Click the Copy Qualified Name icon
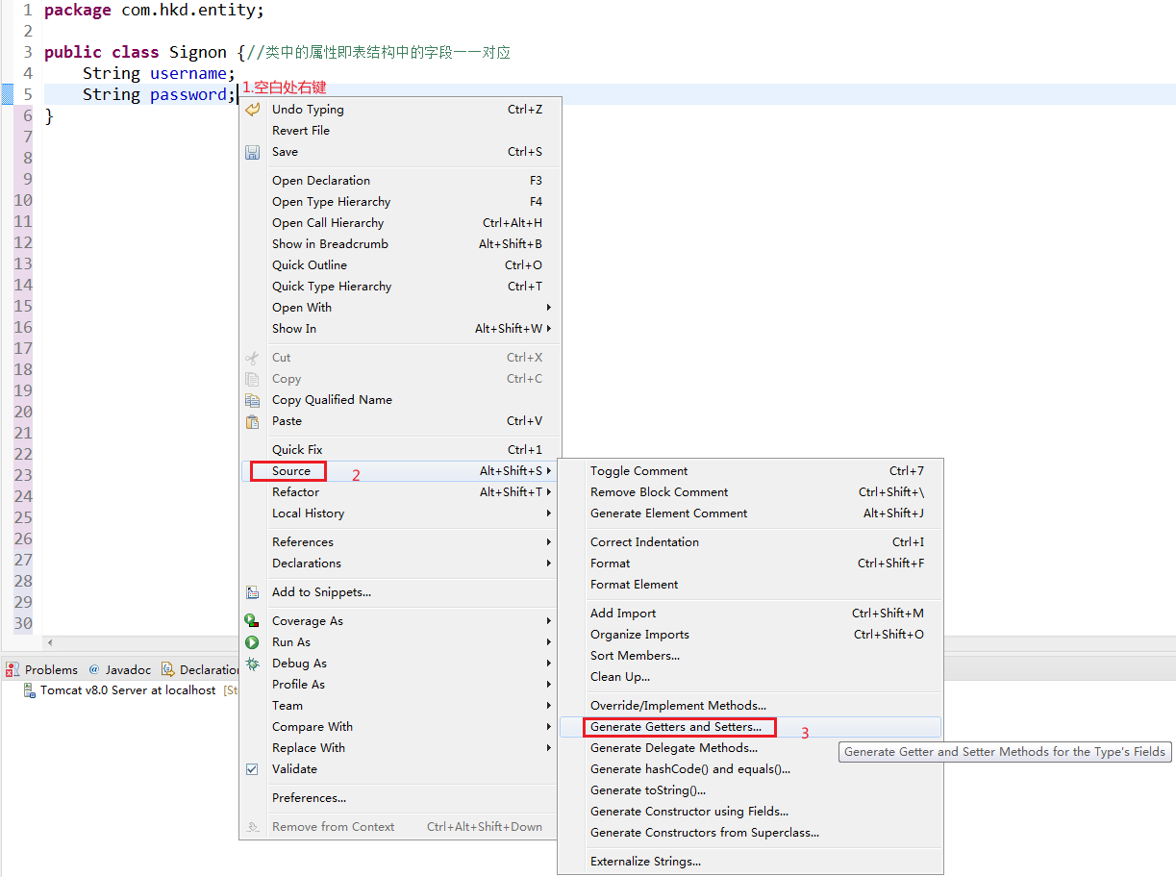 point(253,399)
